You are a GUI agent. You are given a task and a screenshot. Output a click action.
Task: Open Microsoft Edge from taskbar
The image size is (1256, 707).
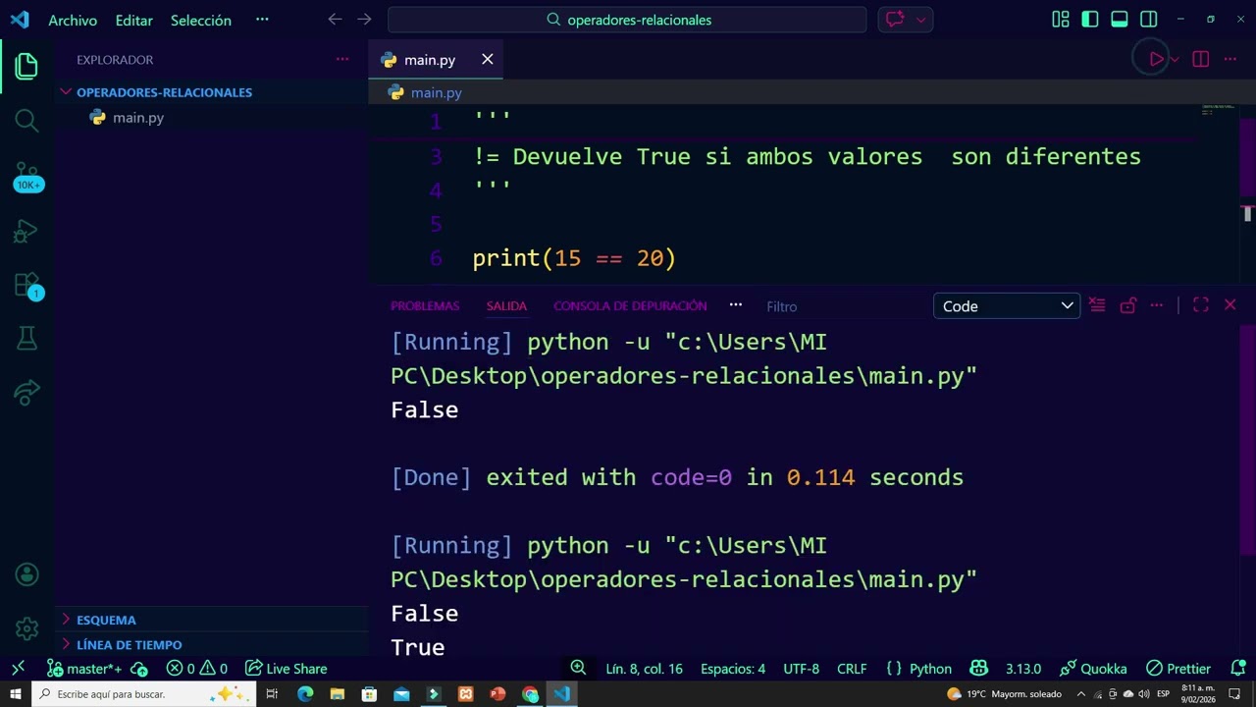coord(305,694)
